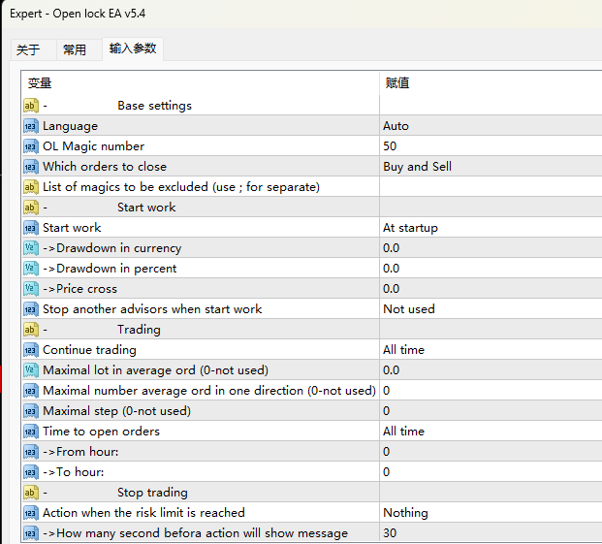Screen dimensions: 602x544
Task: Switch to the 常用 tab
Action: (75, 50)
